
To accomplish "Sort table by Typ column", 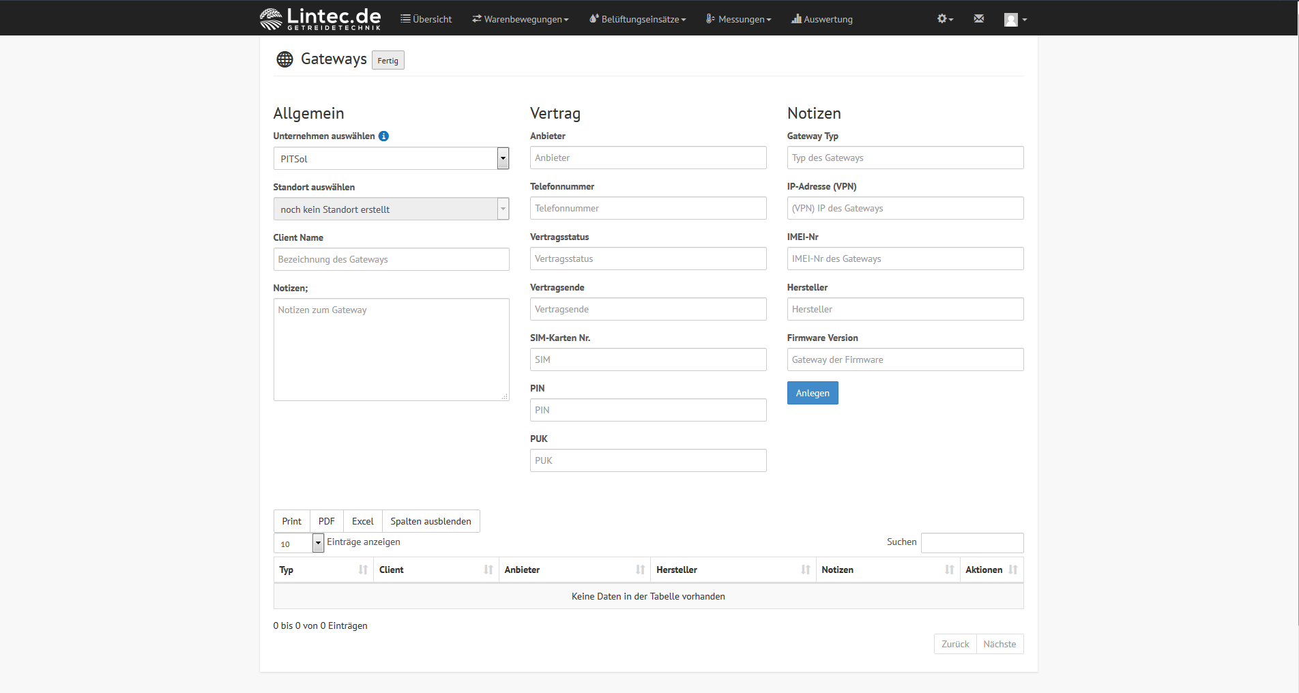I will tap(323, 570).
